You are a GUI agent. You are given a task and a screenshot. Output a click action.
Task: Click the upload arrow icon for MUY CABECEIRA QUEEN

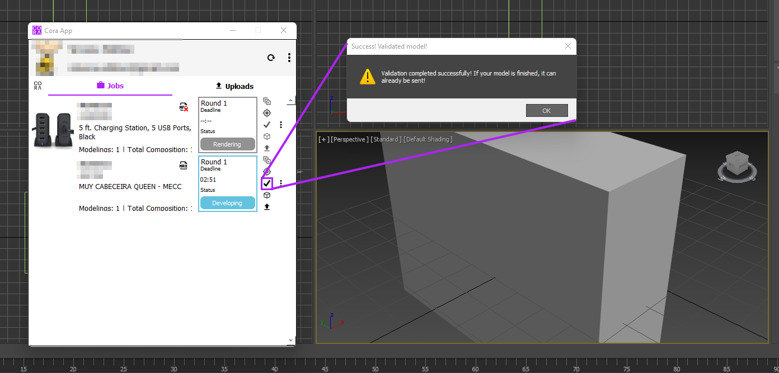coord(267,207)
